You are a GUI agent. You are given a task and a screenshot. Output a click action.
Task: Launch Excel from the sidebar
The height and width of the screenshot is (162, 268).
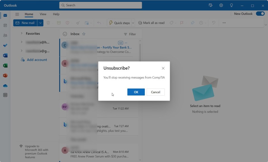coord(5,65)
